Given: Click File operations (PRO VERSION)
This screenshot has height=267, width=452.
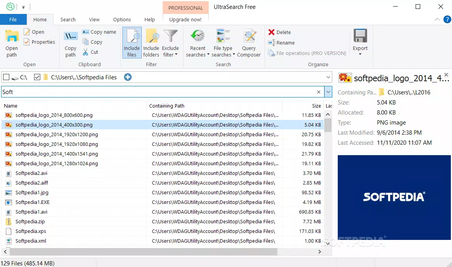Looking at the screenshot, I should (x=307, y=53).
